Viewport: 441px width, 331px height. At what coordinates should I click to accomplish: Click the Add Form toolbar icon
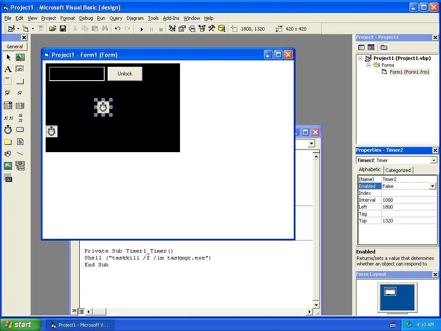pyautogui.click(x=25, y=29)
